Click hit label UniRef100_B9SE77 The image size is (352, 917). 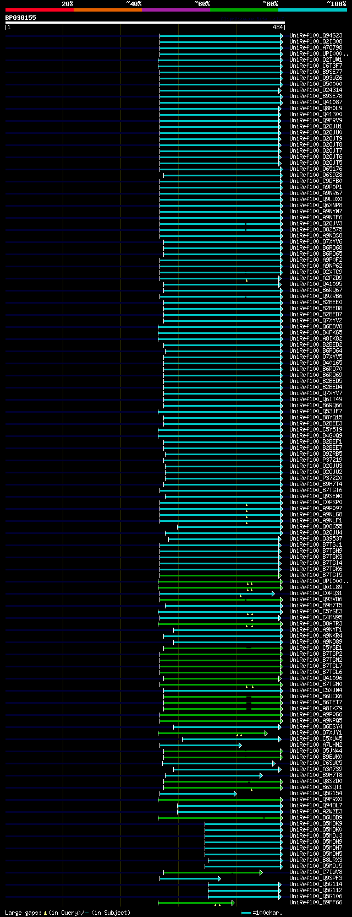[x=316, y=72]
